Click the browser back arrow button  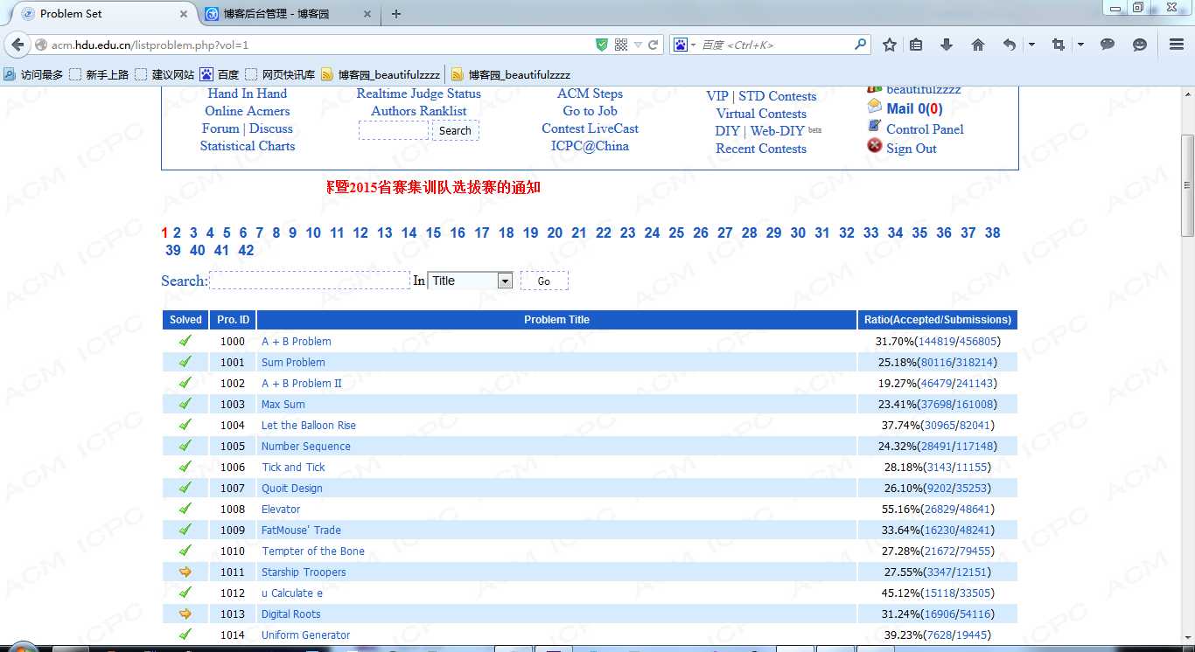17,45
